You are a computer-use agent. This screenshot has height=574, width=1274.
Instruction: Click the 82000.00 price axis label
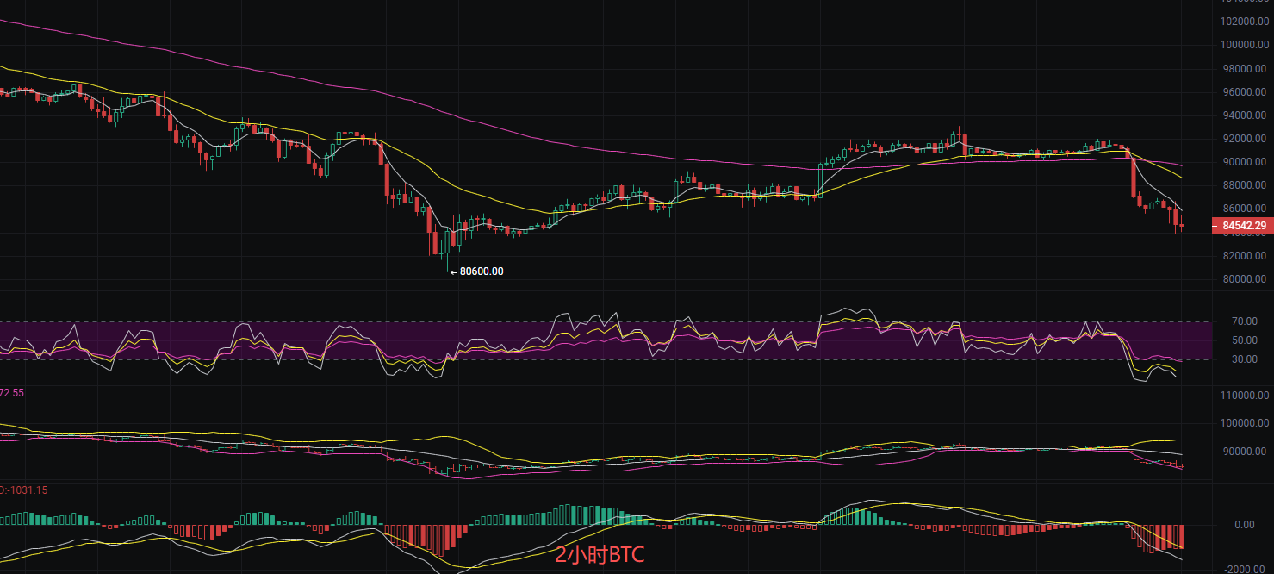click(1244, 256)
